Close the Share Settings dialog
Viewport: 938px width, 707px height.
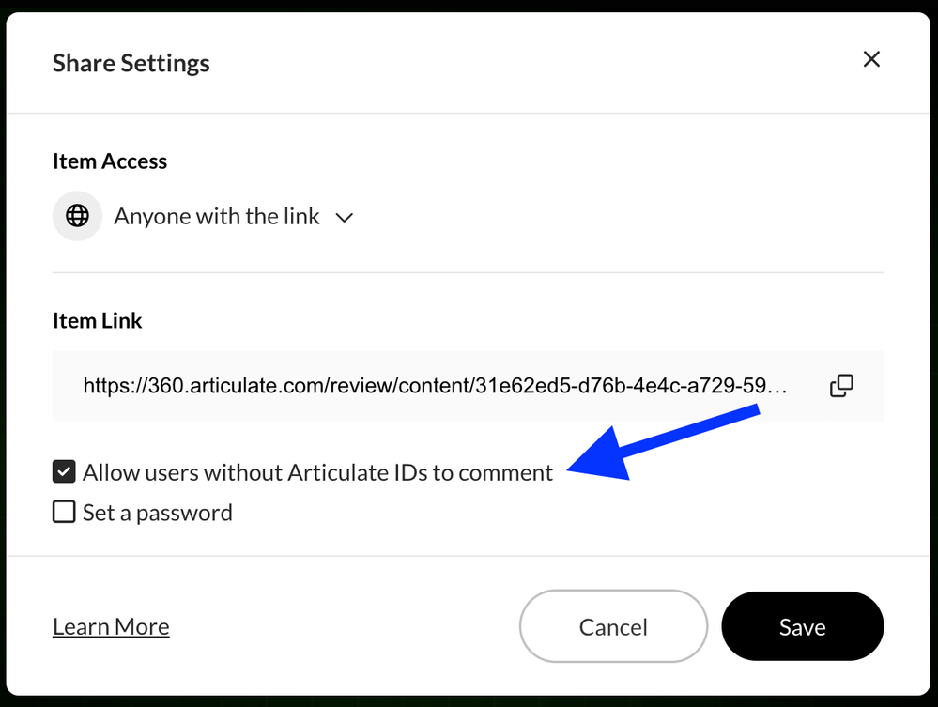point(871,60)
